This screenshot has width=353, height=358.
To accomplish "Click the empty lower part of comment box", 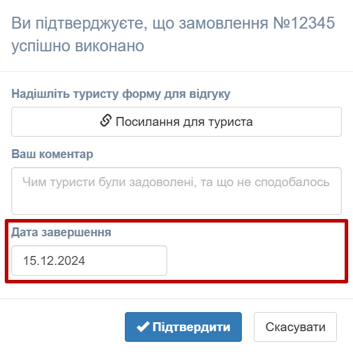I will [177, 203].
